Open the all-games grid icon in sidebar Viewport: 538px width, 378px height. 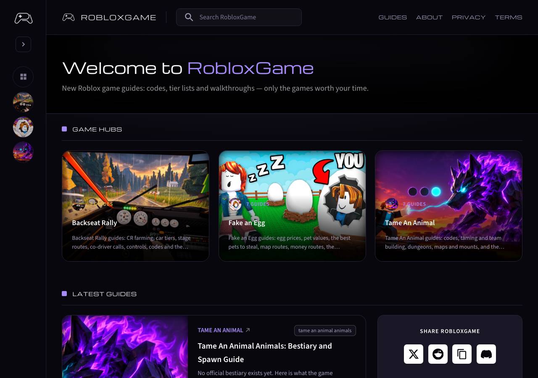23,77
